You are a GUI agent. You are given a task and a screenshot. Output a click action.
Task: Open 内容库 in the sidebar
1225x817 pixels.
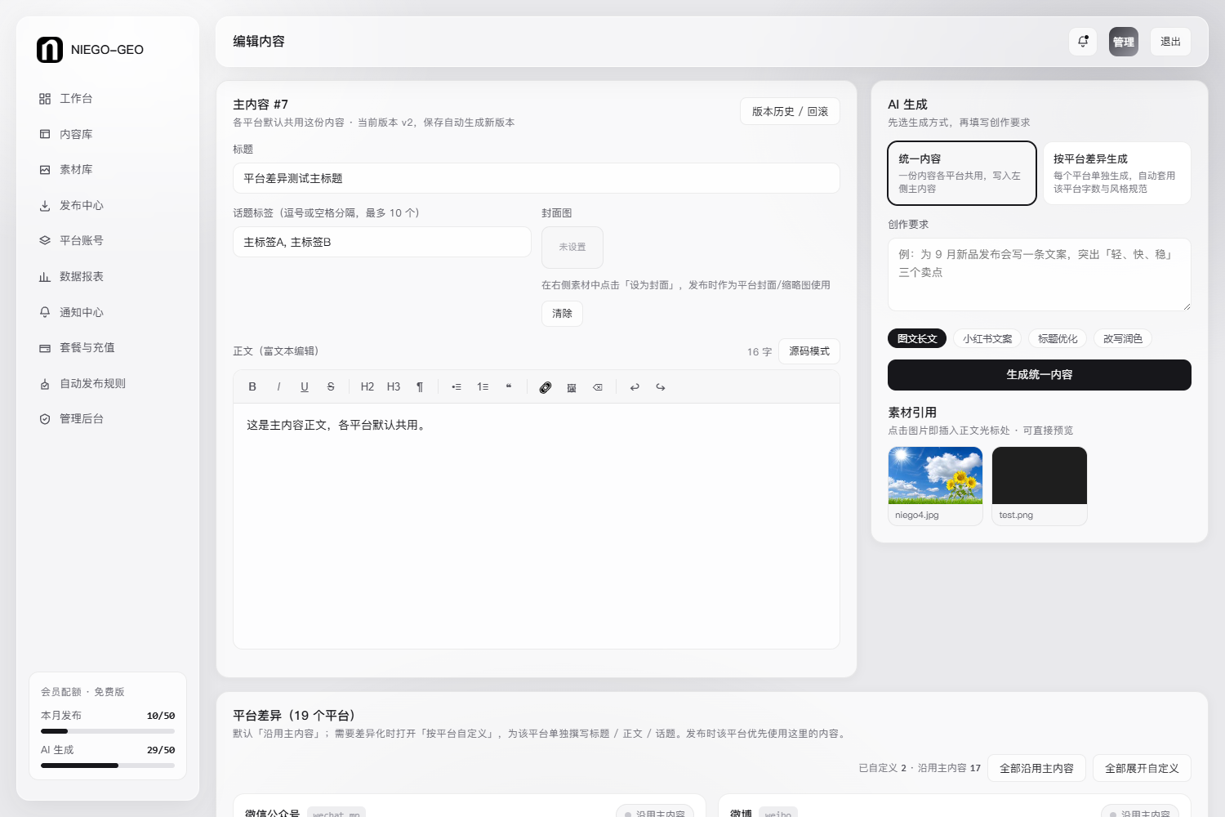click(108, 134)
